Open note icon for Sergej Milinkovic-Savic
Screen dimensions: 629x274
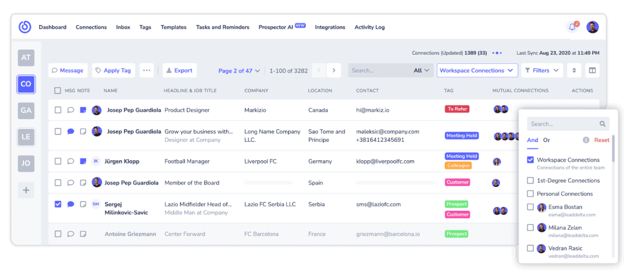tap(83, 204)
